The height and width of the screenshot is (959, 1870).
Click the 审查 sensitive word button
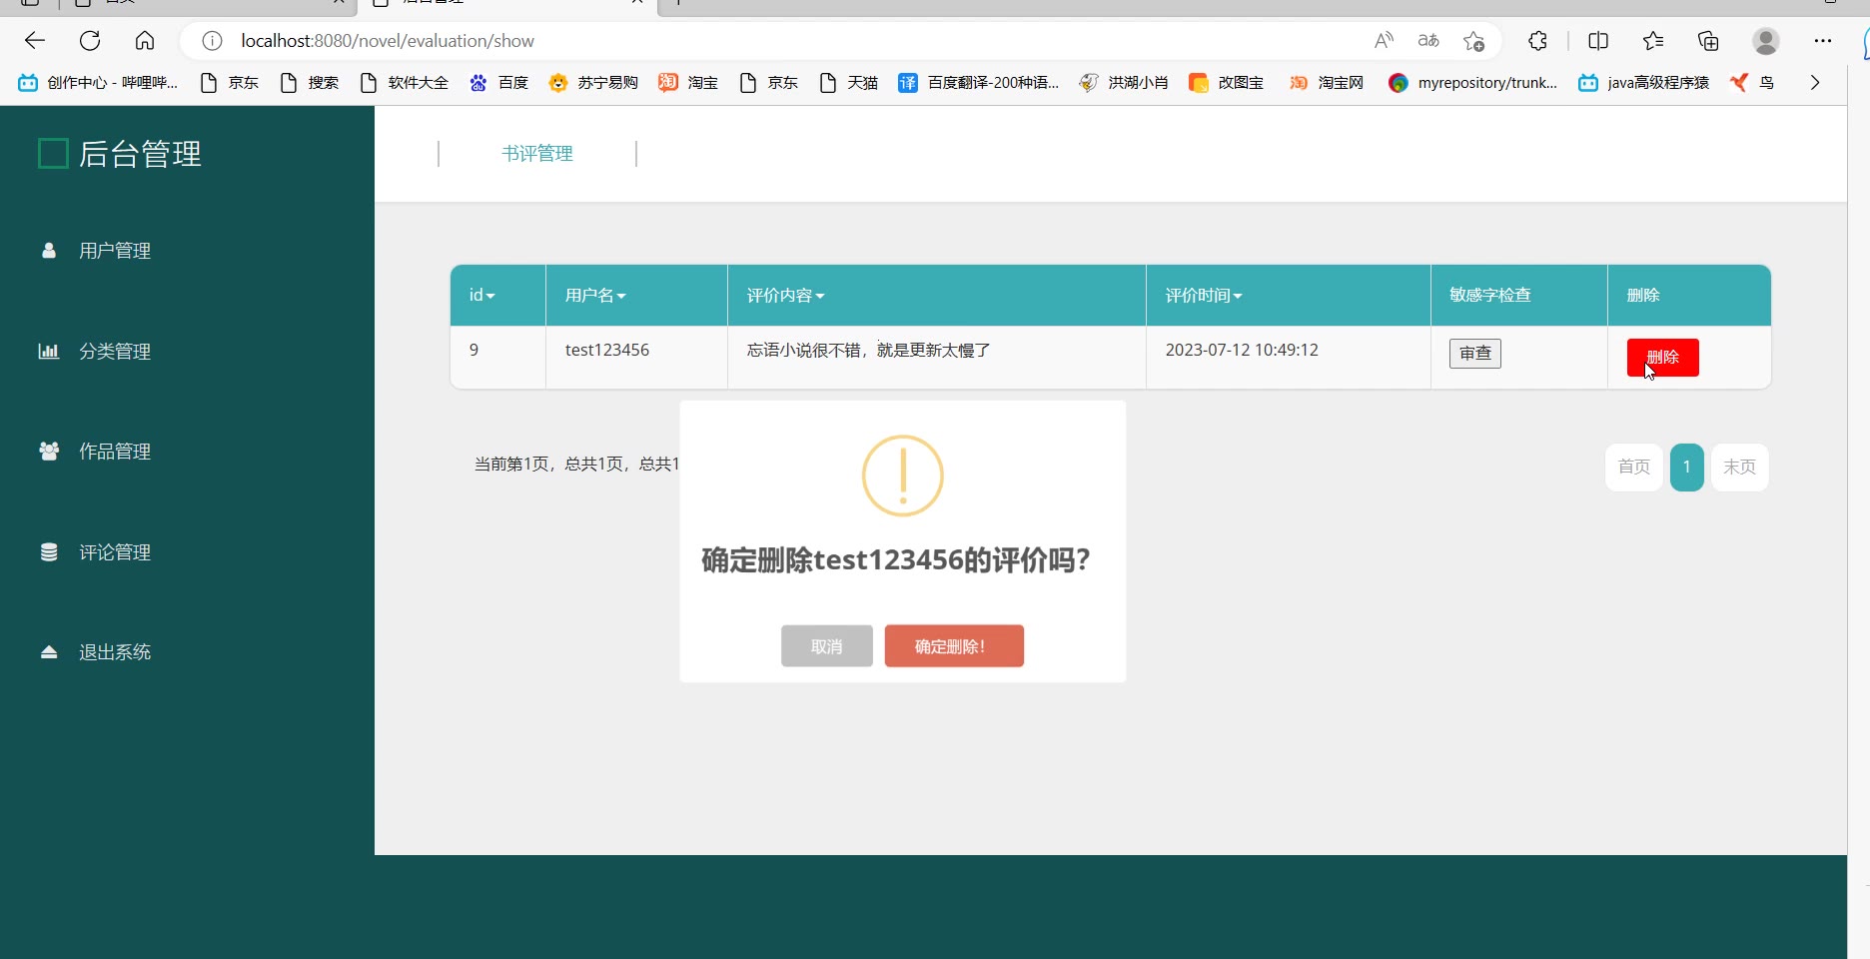1475,354
